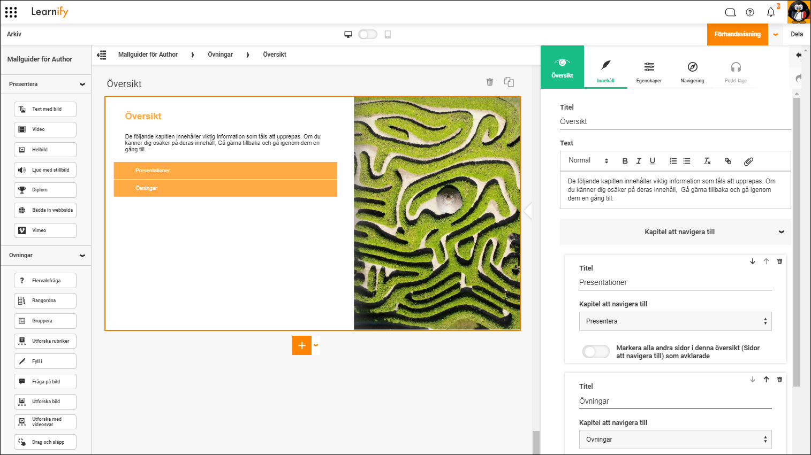This screenshot has width=811, height=455.
Task: Open the Förhandsvisning dropdown arrow
Action: coord(775,34)
